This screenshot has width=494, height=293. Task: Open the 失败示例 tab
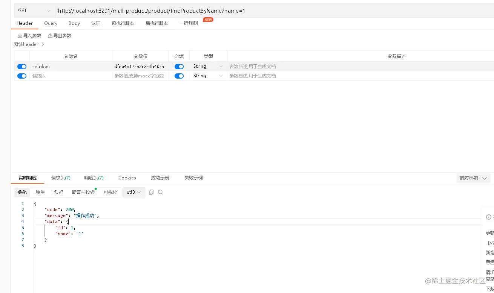193,178
